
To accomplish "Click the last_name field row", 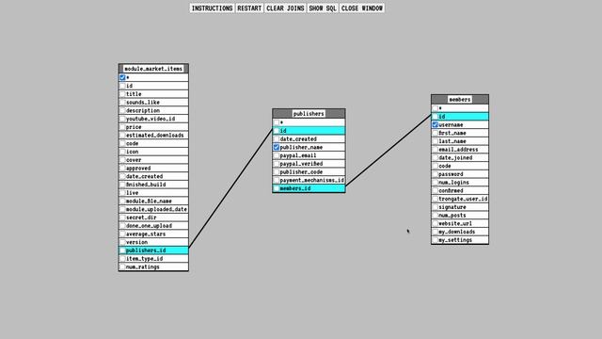I will [x=460, y=141].
